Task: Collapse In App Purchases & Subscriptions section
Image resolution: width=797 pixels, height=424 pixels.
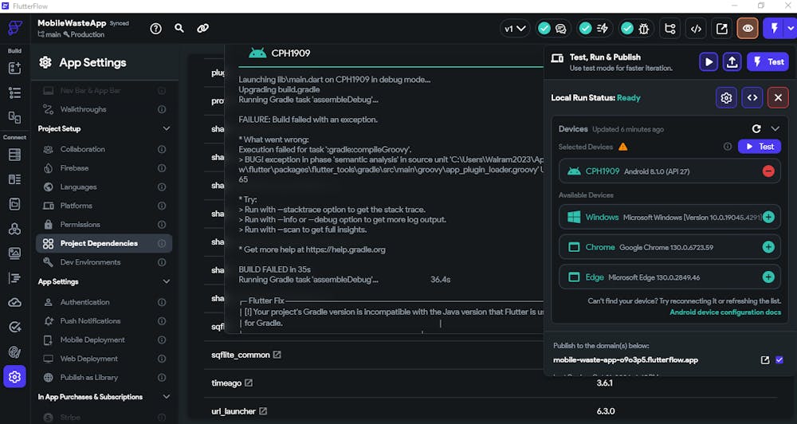Action: click(x=167, y=397)
